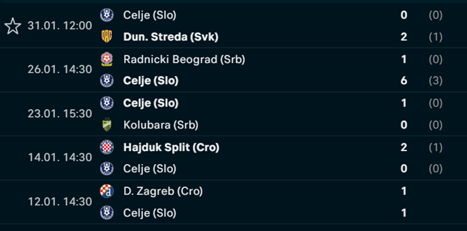Click Celje's final score of 6
Viewport: 467px width, 231px height.
coord(404,80)
